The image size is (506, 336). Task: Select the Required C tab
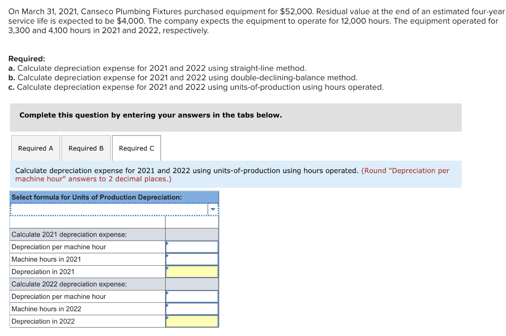(136, 148)
